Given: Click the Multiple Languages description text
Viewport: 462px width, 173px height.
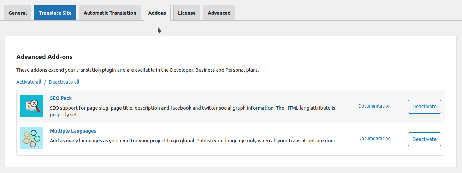Looking at the screenshot, I should click(194, 141).
